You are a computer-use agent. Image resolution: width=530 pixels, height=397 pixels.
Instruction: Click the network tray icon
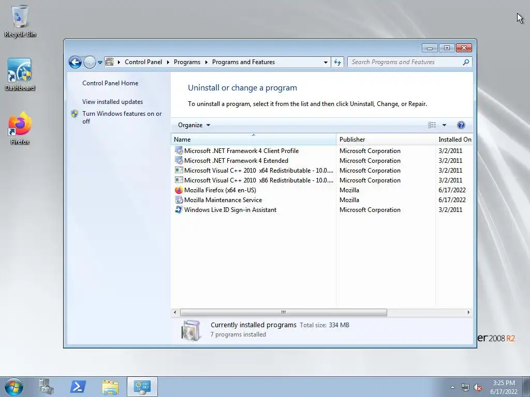465,388
